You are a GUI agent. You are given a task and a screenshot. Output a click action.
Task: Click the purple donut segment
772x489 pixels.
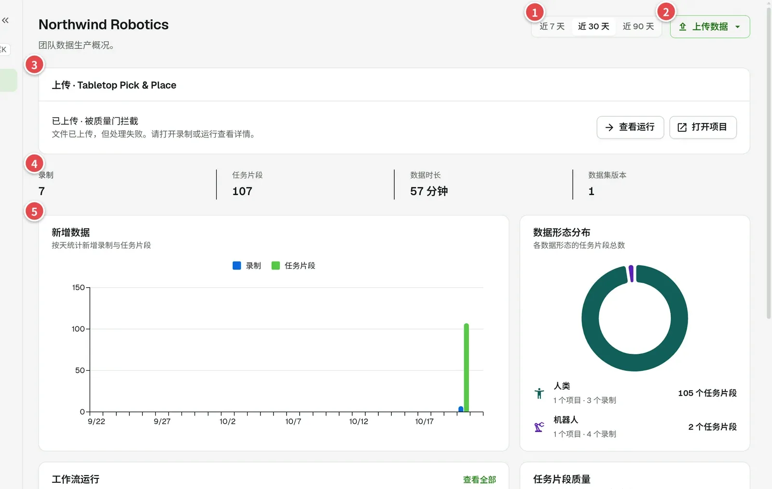tap(631, 274)
